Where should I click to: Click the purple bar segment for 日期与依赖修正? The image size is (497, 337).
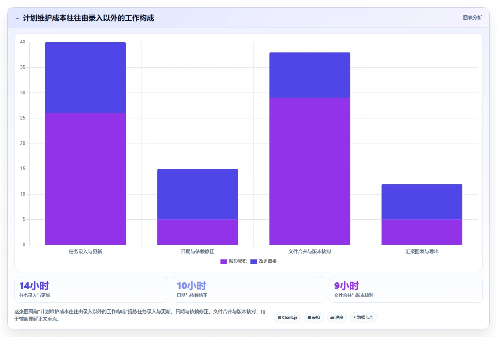point(198,232)
